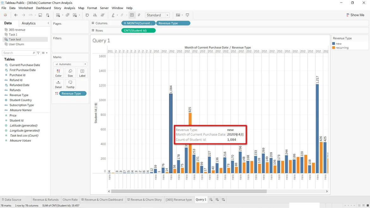Click the Save workbook icon in toolbar
The height and width of the screenshot is (208, 370).
coord(40,15)
